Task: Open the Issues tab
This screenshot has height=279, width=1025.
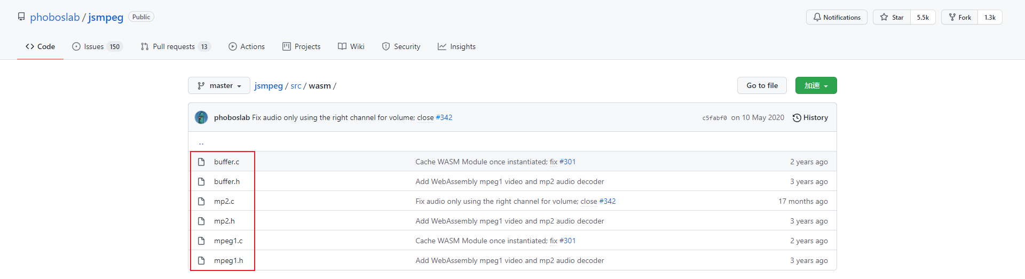Action: 97,46
